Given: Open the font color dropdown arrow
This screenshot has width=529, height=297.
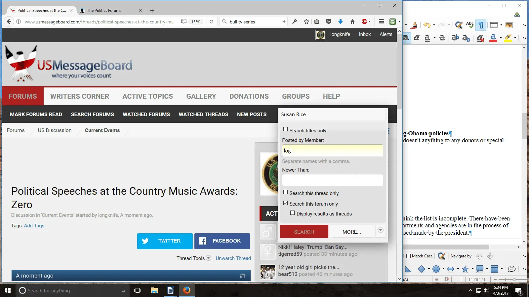Looking at the screenshot, I should tap(501, 38).
